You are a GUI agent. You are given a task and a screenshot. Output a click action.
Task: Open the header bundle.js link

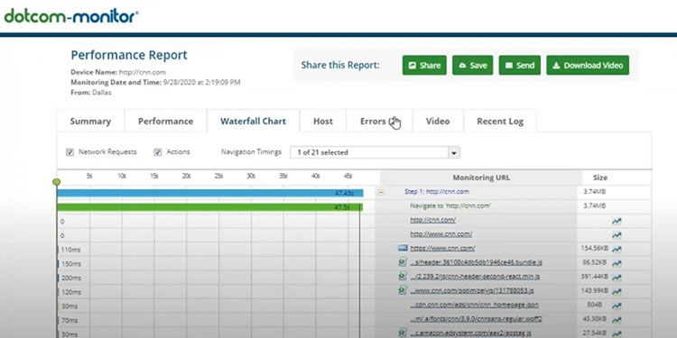point(476,262)
